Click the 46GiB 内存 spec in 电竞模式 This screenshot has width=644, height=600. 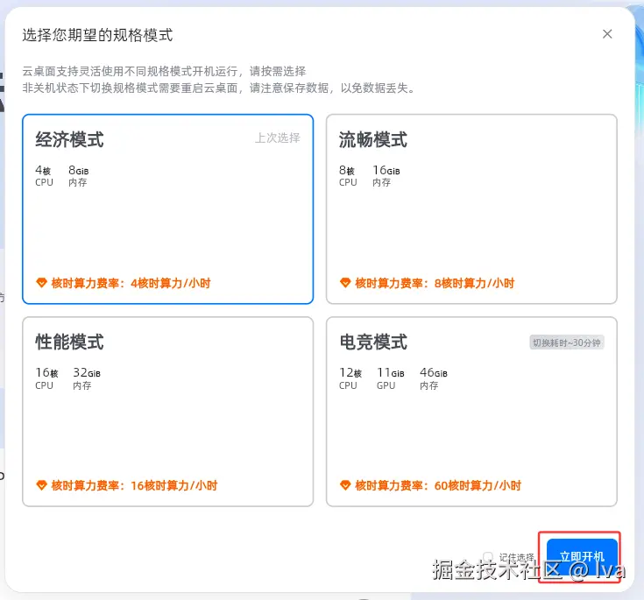coord(434,378)
